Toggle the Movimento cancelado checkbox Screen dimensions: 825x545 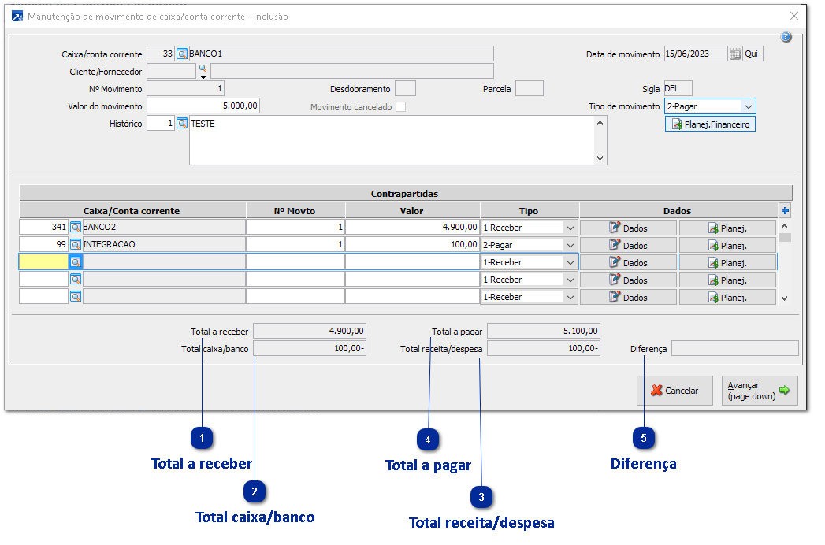(x=401, y=107)
